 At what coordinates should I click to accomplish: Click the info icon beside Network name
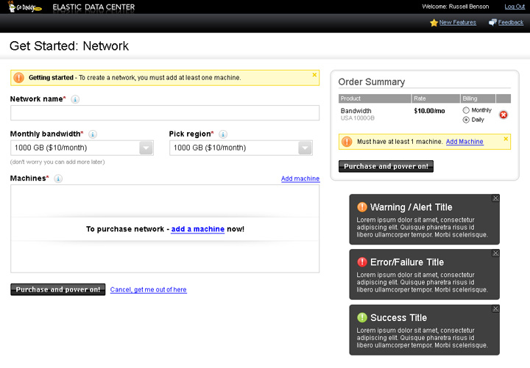(75, 99)
